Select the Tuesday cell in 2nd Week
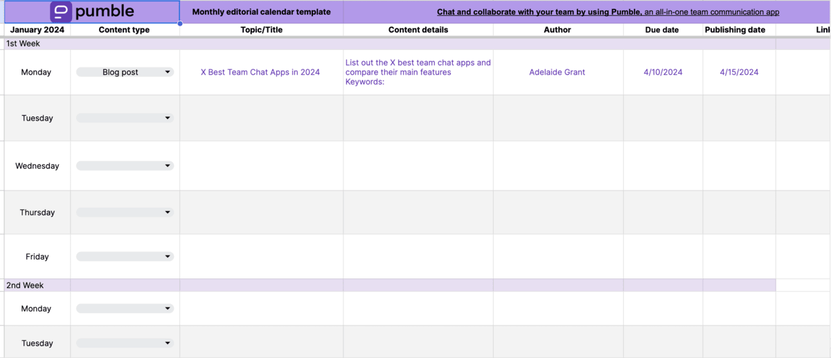The image size is (831, 358). click(37, 343)
